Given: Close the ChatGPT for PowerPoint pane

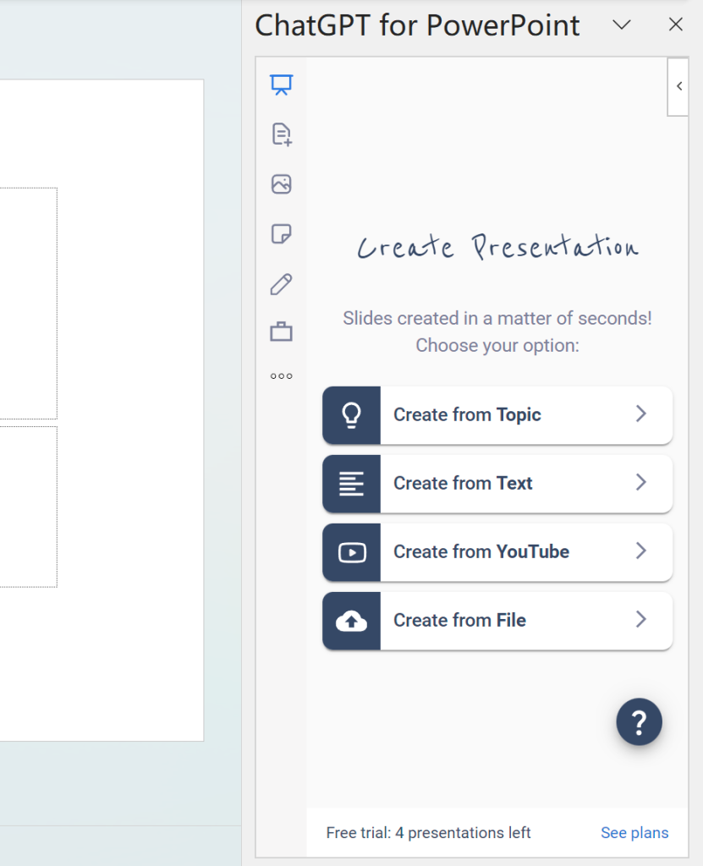Looking at the screenshot, I should [x=675, y=25].
